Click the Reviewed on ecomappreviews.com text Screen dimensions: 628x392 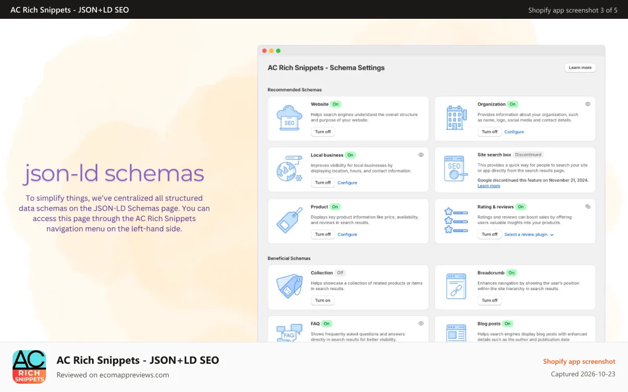coord(113,375)
